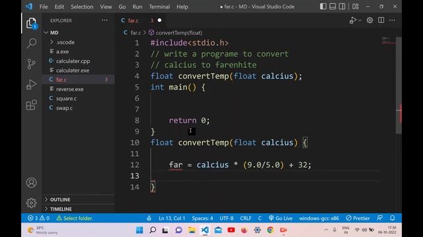Screen dimensions: 423x237
Task: Open the Manage gear in activity bar
Action: [x=31, y=203]
